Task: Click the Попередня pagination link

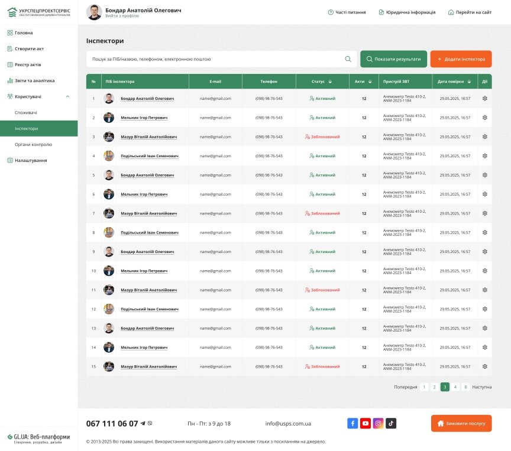Action: click(x=405, y=387)
